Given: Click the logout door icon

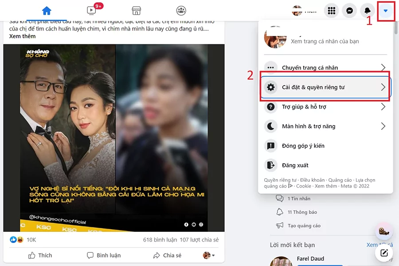Looking at the screenshot, I should [271, 165].
